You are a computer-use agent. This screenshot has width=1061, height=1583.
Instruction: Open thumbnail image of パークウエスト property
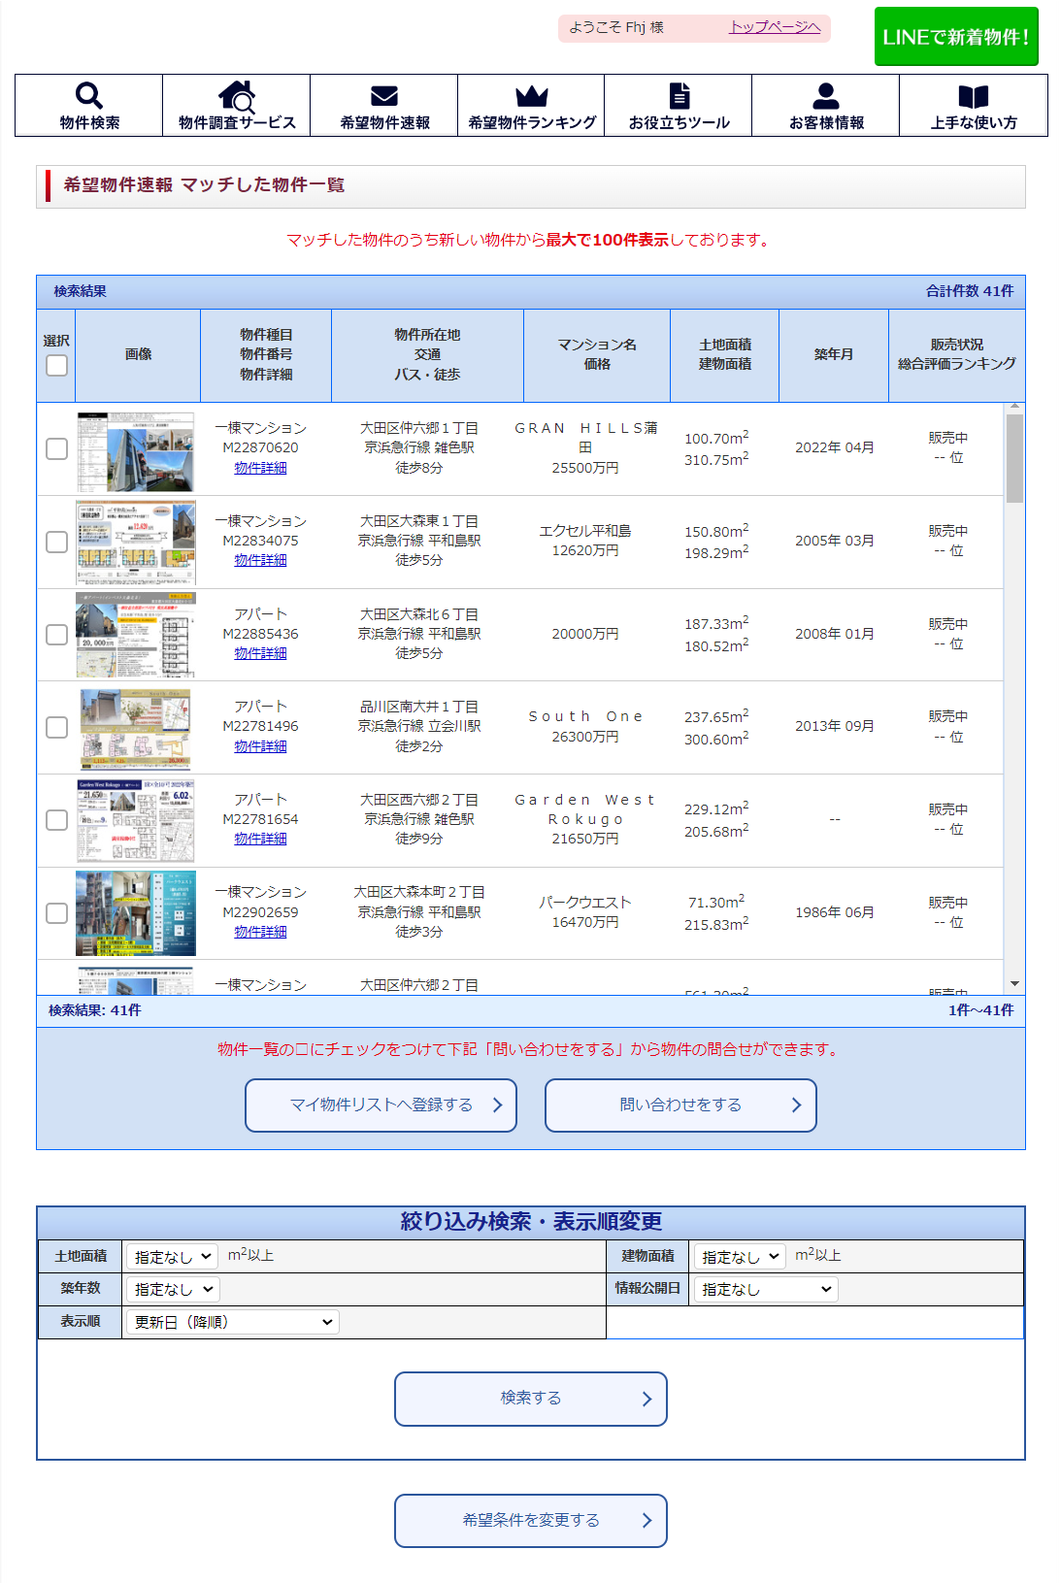click(136, 913)
